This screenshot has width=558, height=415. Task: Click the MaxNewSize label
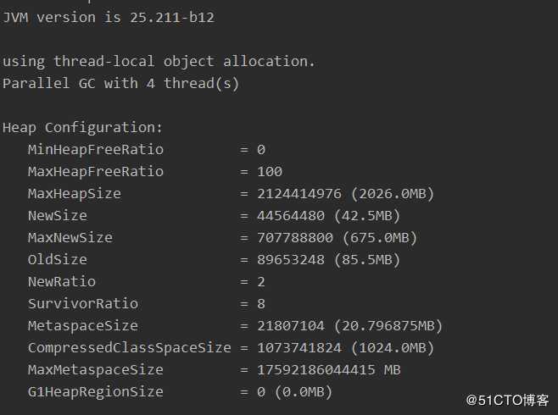70,237
